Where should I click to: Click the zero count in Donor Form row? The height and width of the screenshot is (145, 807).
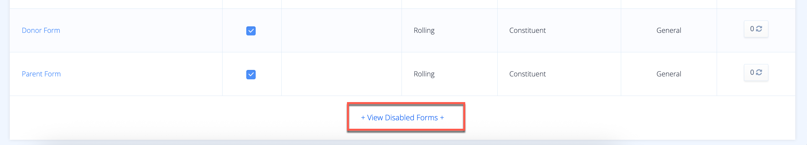[x=752, y=29]
